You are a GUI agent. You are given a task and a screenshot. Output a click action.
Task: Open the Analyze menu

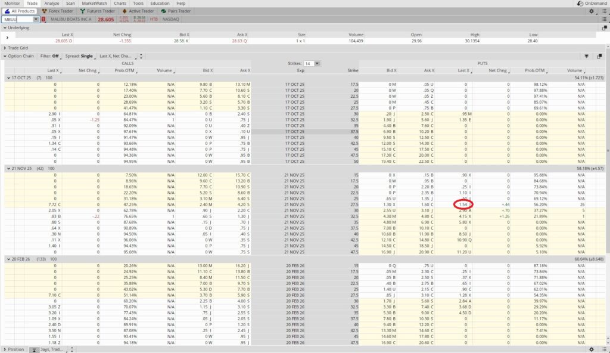[x=52, y=3]
